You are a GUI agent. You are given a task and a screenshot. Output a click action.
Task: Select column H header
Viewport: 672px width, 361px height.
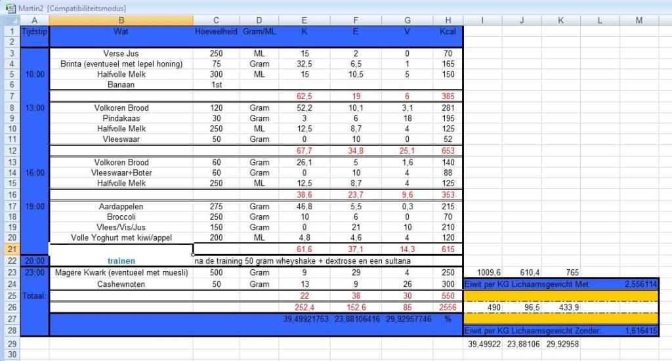point(448,20)
